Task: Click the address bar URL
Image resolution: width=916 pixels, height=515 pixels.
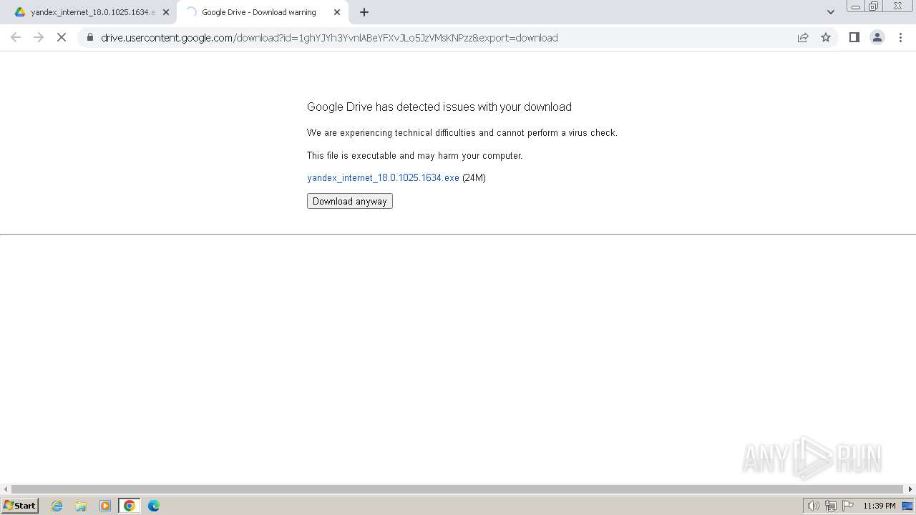Action: (x=329, y=38)
